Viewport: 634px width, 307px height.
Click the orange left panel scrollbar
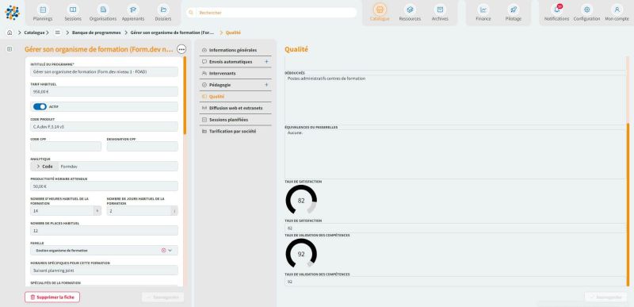[x=185, y=95]
